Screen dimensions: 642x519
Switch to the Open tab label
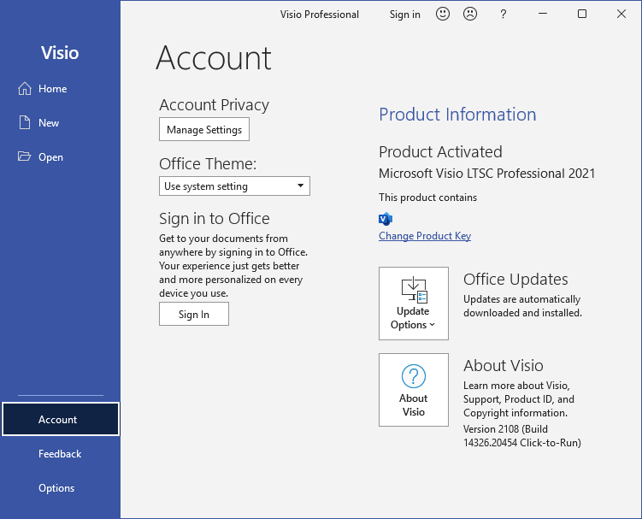click(50, 157)
